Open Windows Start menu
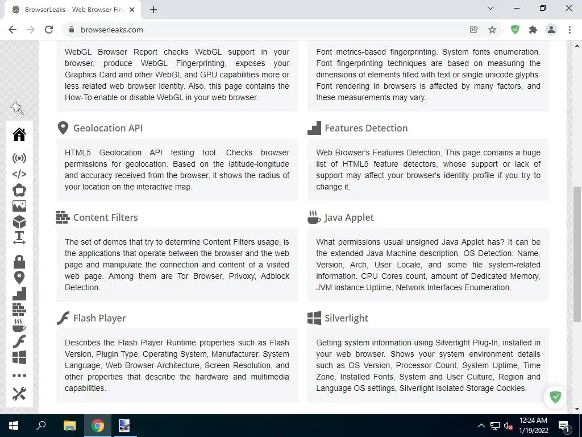Screen dimensions: 582x437 (x=14, y=426)
